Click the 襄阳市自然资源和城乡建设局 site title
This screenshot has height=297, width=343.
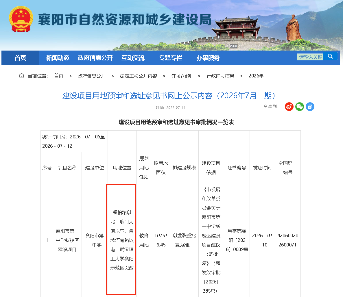click(125, 19)
